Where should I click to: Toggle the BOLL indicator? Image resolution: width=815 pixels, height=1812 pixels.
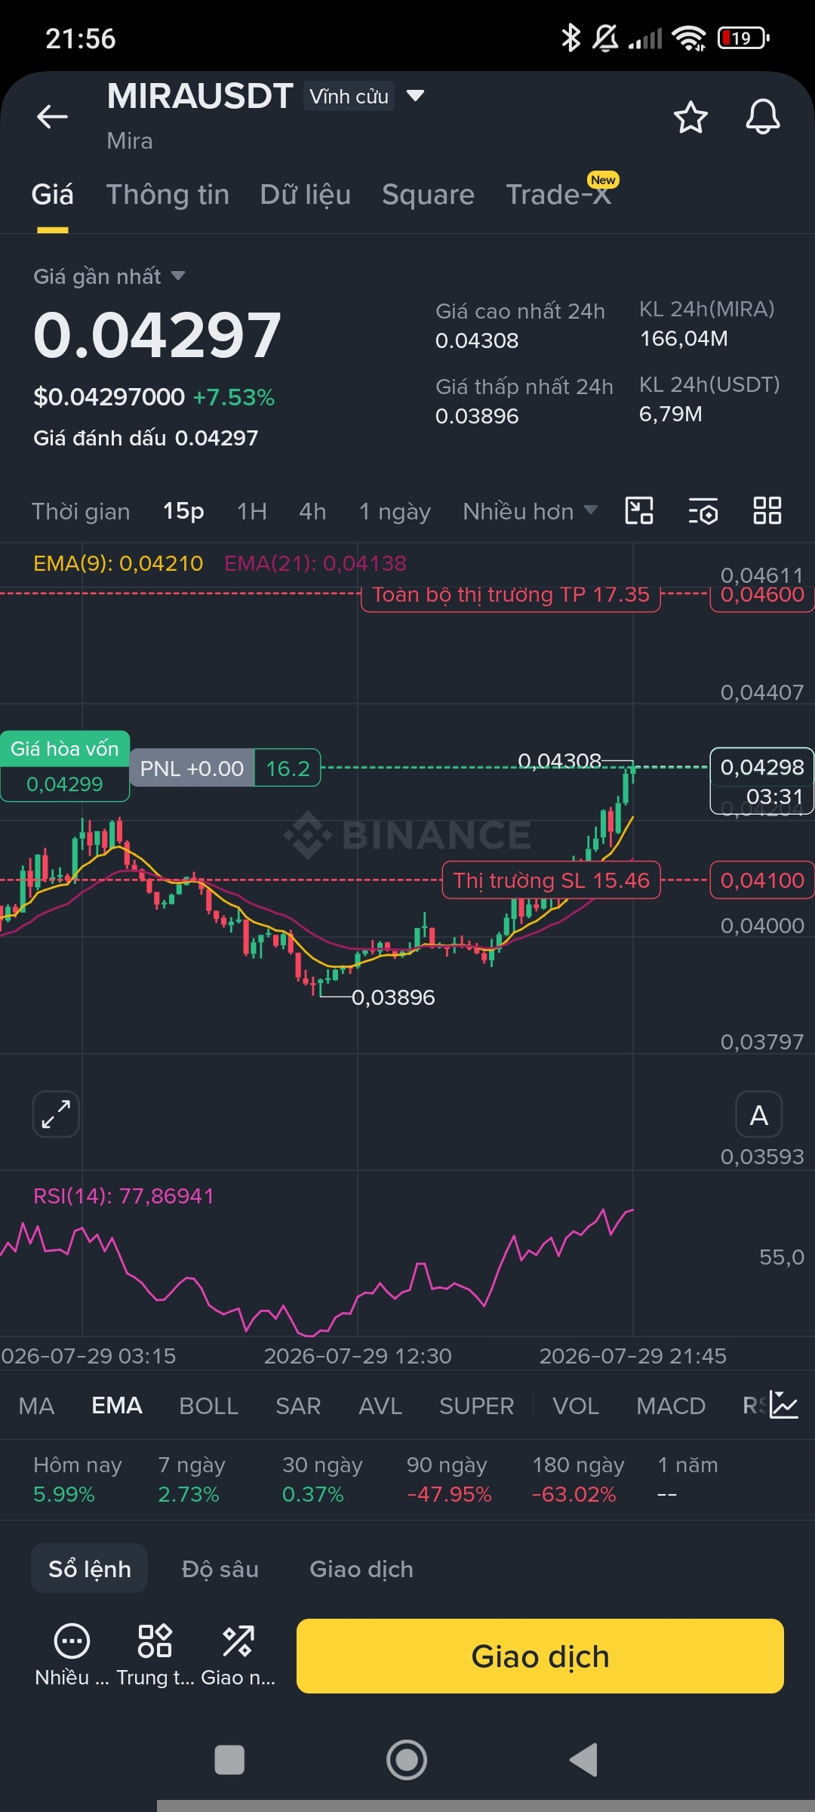(x=209, y=1406)
